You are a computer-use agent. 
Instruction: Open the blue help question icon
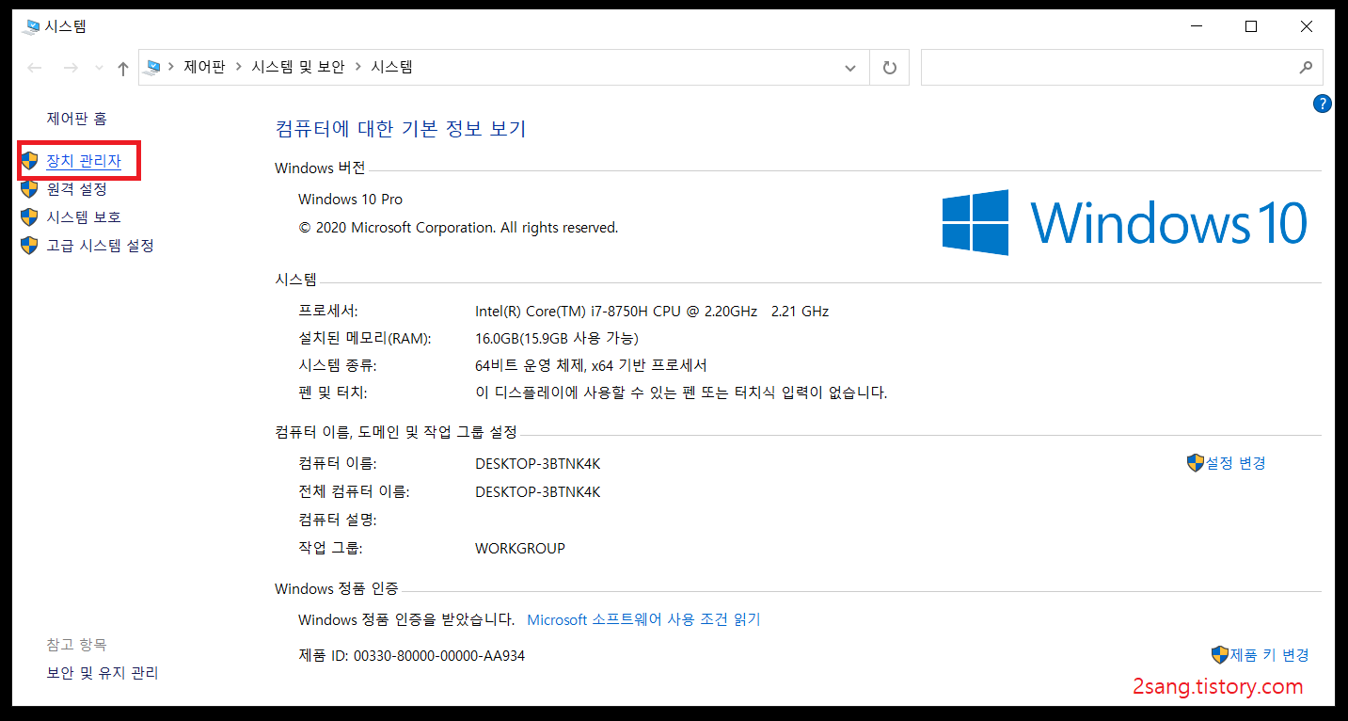coord(1322,104)
